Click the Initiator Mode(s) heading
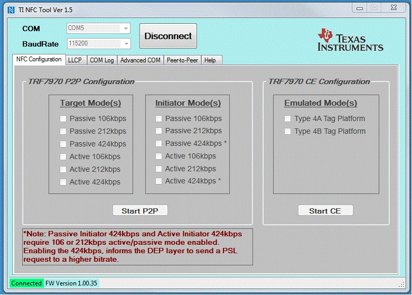Viewport: 412px width, 295px height. [x=188, y=103]
